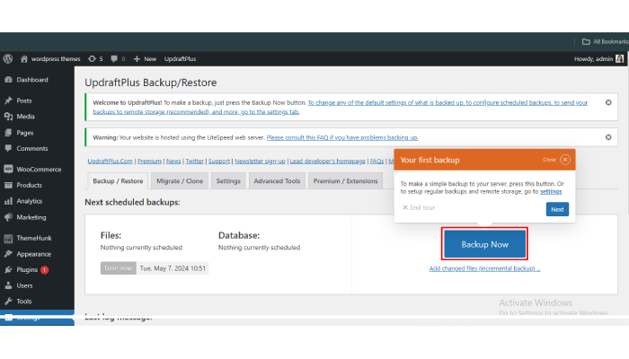Click Next in the tour popup

coord(557,209)
